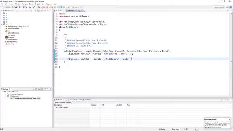233x131 pixels.
Task: Collapse Middleware1 class in Outline
Action: click(x=5, y=96)
